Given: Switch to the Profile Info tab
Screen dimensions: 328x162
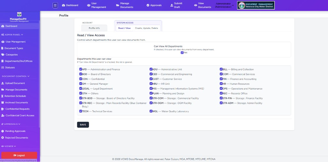Looking at the screenshot, I should pos(94,28).
